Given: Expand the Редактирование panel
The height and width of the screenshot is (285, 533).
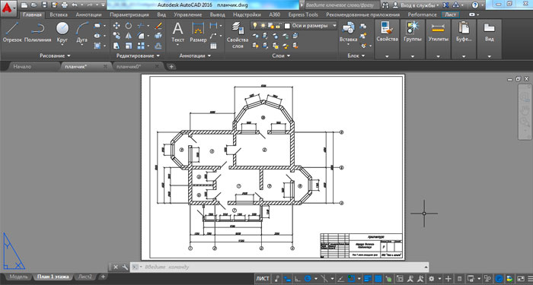Looking at the screenshot, I should 137,55.
